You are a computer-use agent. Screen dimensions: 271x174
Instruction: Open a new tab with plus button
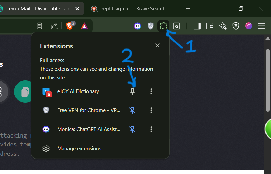(188, 9)
